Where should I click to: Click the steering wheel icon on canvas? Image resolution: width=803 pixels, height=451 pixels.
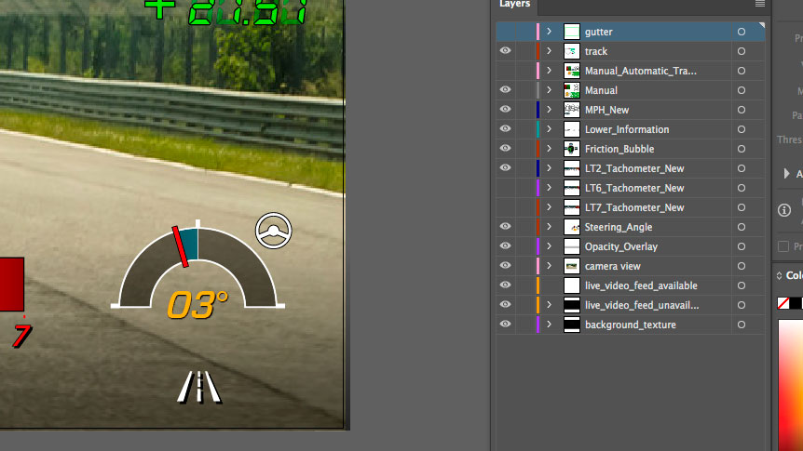coord(274,231)
